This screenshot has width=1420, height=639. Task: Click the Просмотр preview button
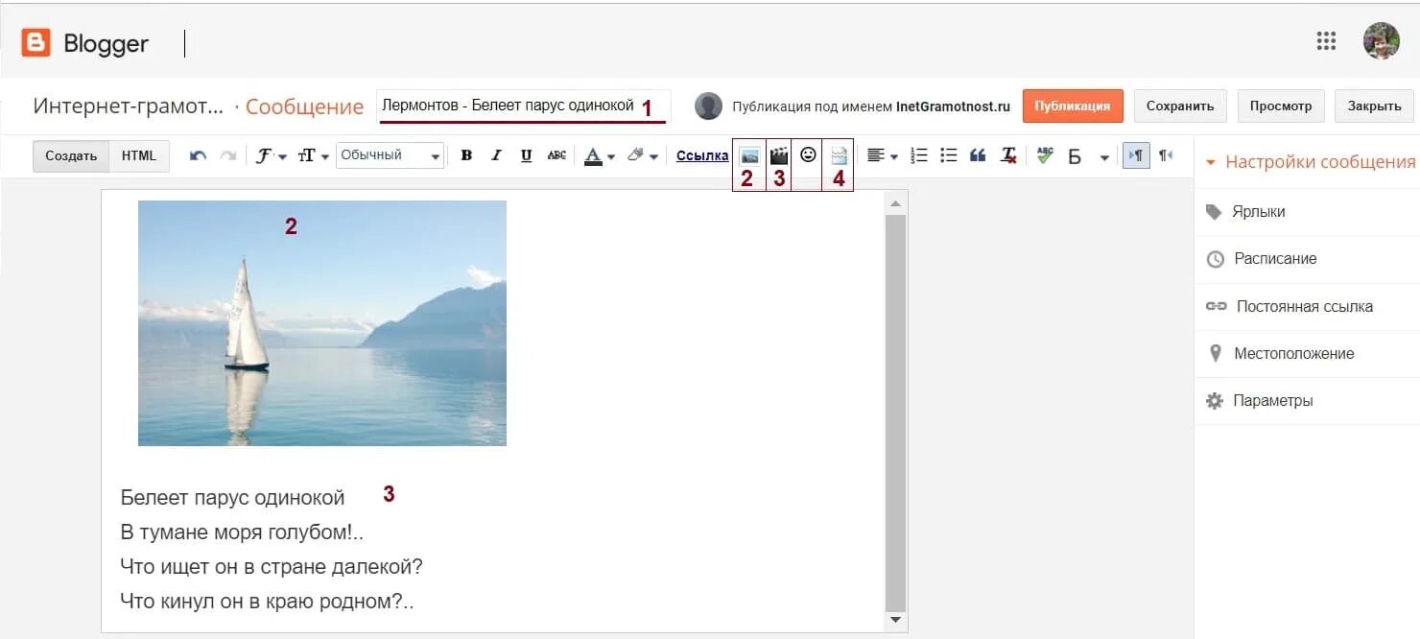click(1281, 106)
